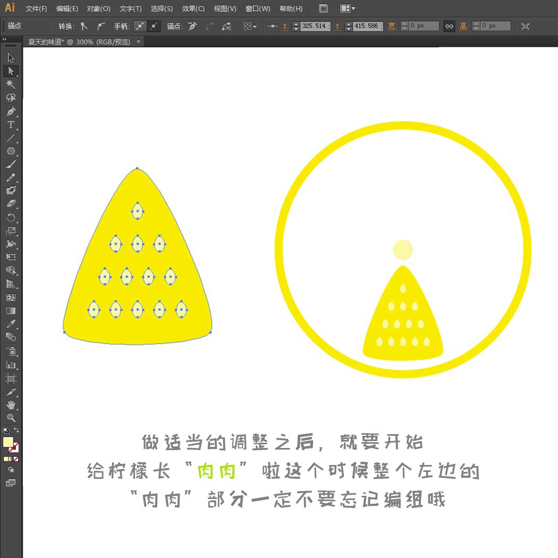
Task: Select the Zoom magnifier tool
Action: (11, 418)
